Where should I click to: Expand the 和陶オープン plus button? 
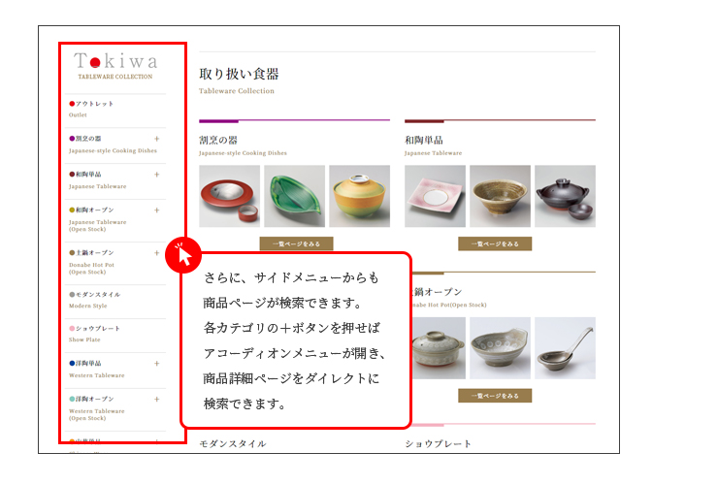156,210
